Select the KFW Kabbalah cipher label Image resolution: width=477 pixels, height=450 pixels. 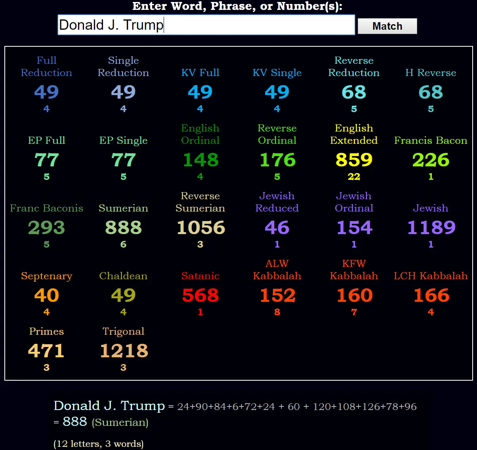(x=354, y=270)
